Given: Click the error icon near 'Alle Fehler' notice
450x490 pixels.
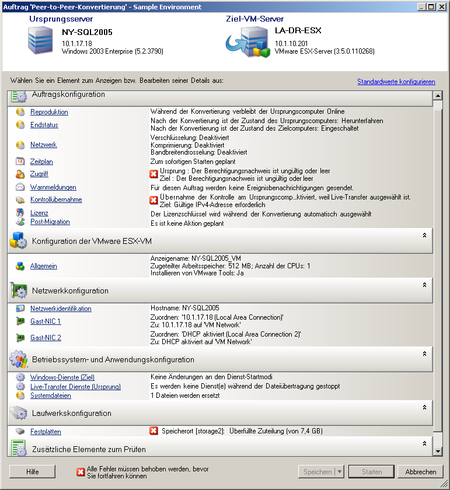Looking at the screenshot, I should 81,472.
